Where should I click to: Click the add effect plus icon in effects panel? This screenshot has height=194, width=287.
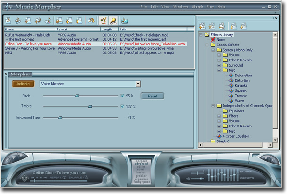point(202,26)
